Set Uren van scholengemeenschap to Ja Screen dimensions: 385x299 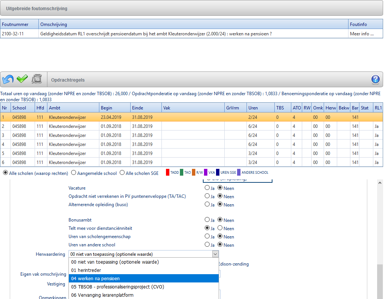207,236
